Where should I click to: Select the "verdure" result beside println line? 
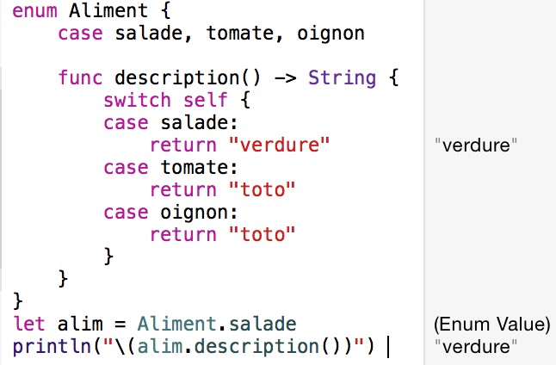coord(476,347)
